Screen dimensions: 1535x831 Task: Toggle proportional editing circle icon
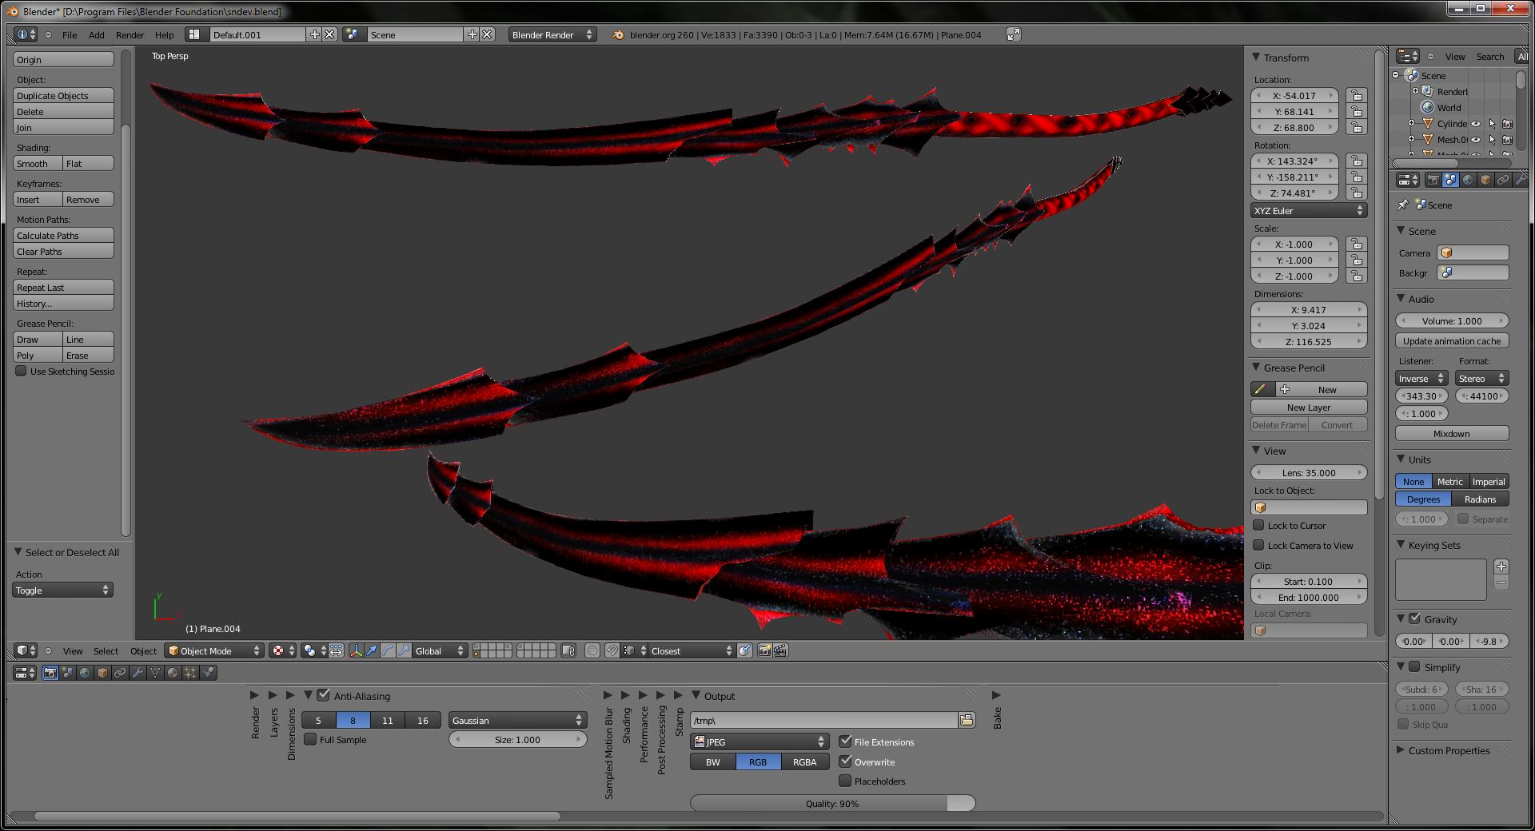[x=592, y=650]
